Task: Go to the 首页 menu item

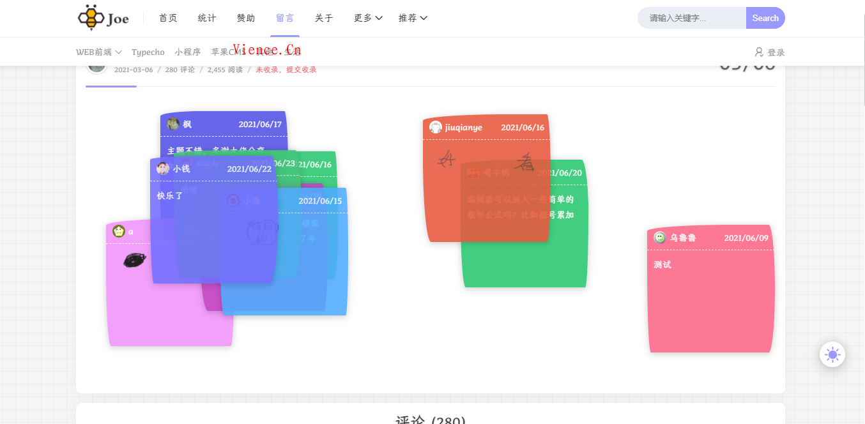Action: 168,18
